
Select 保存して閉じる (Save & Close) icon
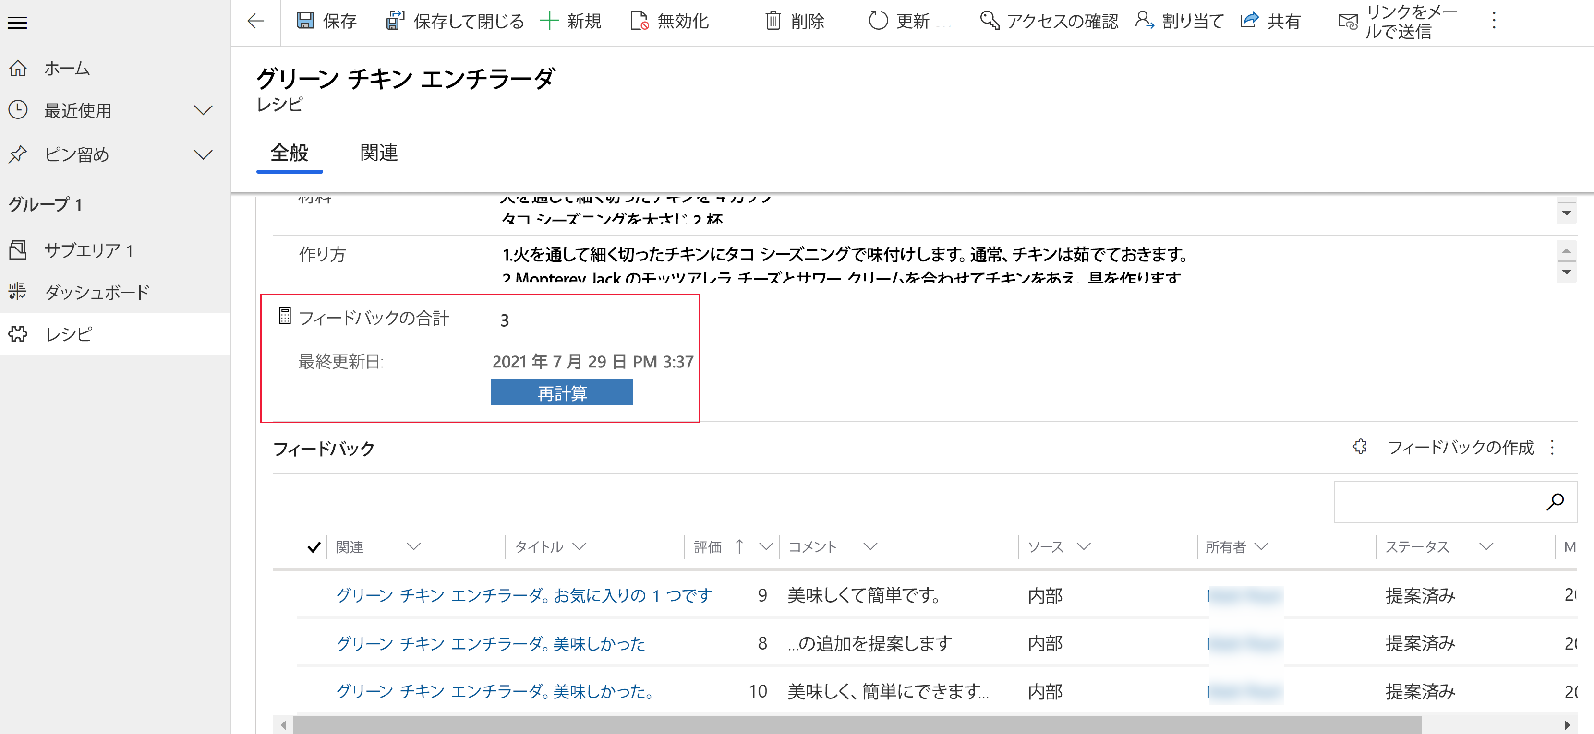pos(396,21)
